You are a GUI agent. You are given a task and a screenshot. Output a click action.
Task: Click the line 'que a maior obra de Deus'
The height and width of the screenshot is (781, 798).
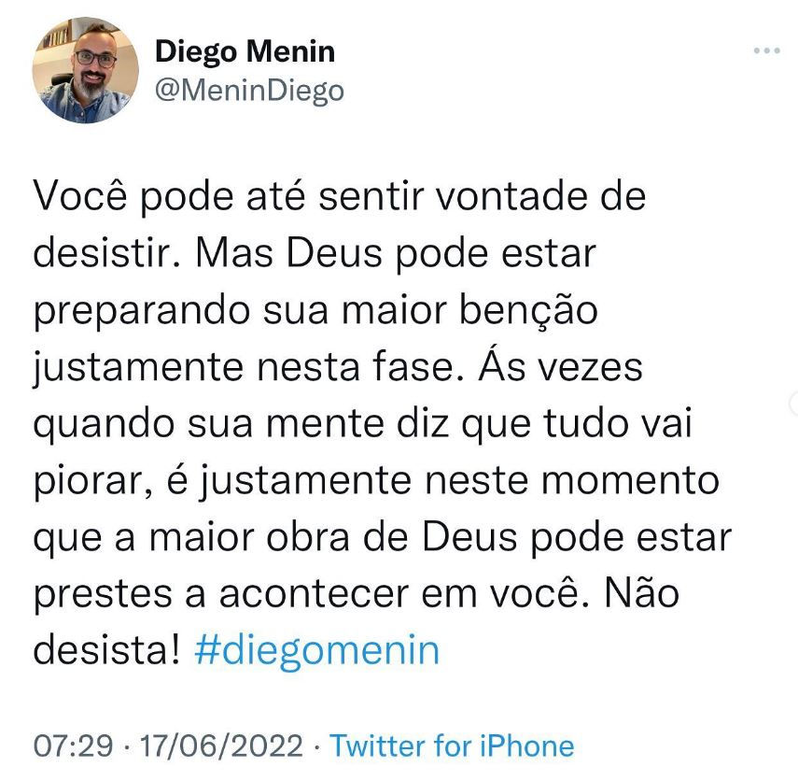[x=383, y=538]
